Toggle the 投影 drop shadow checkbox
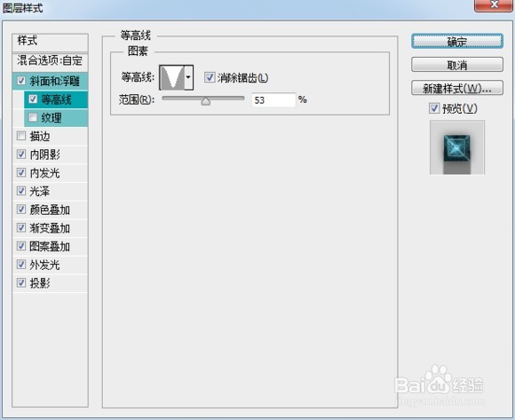 (x=21, y=282)
